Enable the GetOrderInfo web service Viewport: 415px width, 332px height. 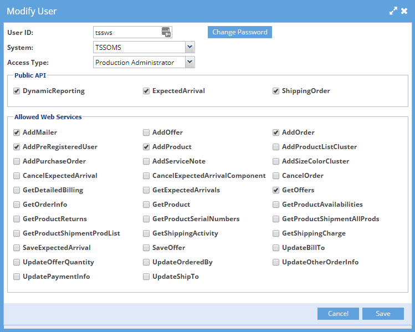tap(17, 205)
